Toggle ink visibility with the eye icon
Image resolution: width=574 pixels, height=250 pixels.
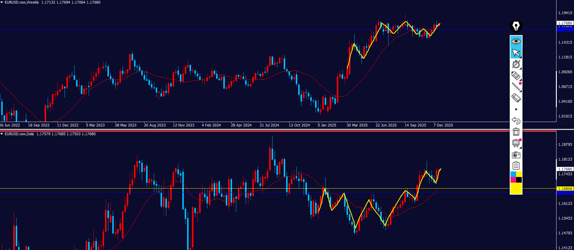coord(516,41)
